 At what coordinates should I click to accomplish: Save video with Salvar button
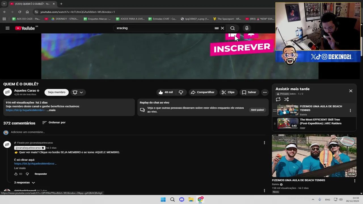coord(249,92)
